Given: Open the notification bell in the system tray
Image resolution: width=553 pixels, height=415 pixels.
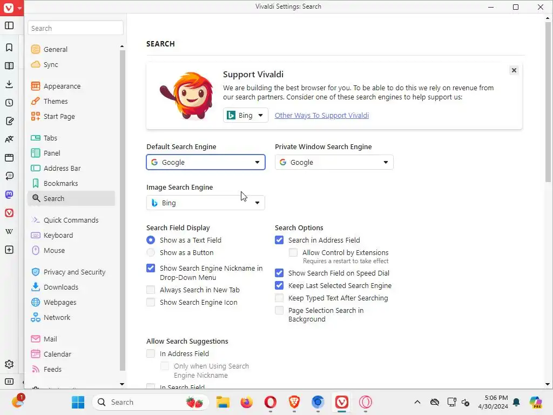Looking at the screenshot, I should point(516,402).
